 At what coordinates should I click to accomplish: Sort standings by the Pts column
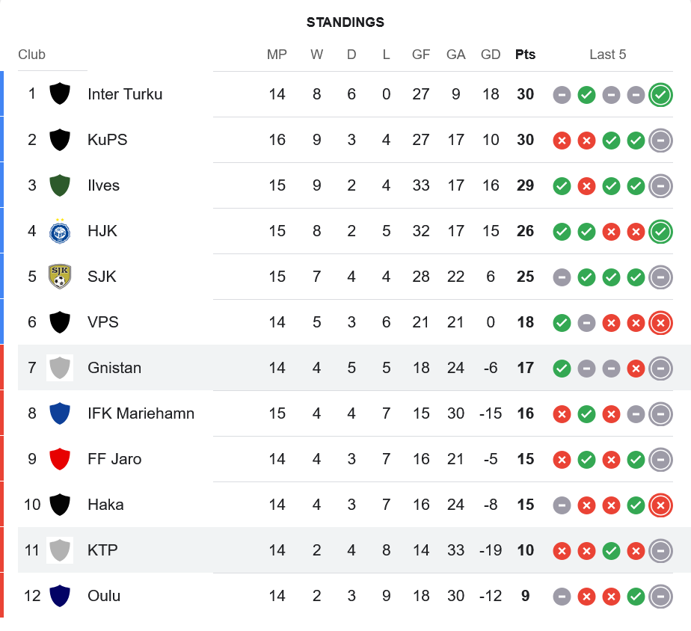525,55
